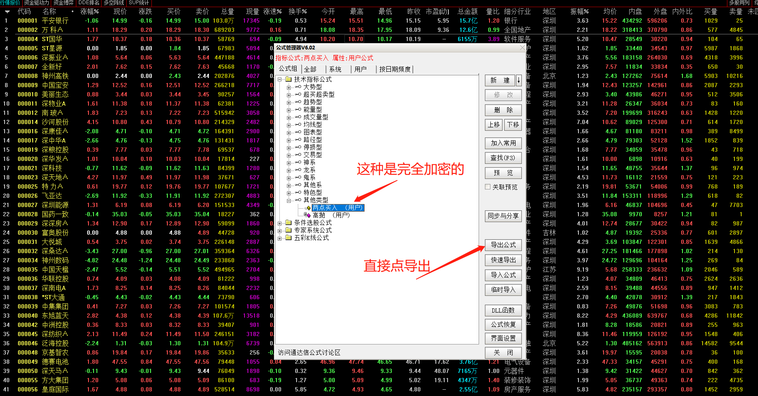Expand the 神系 category

coord(289,163)
